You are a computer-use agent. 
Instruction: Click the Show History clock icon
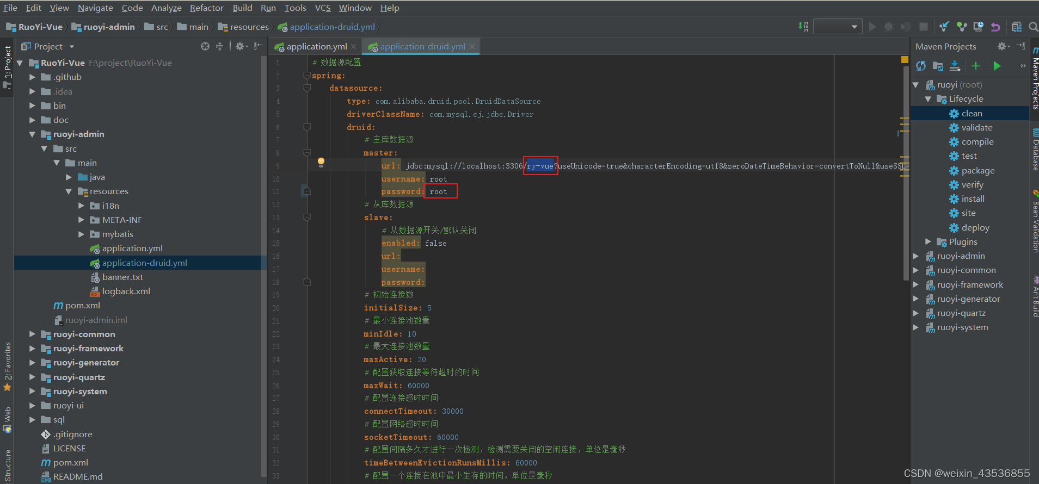[978, 27]
